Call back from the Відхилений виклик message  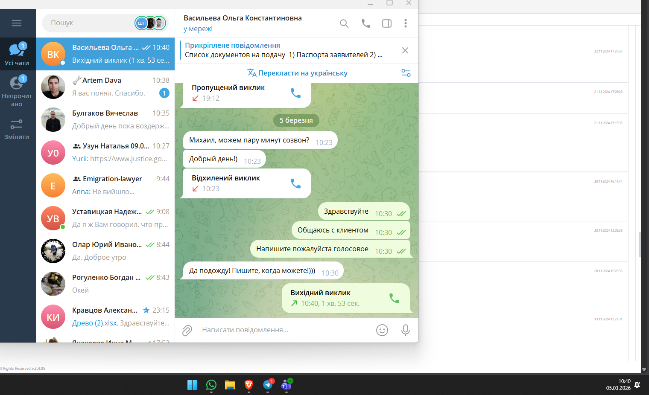(x=295, y=183)
